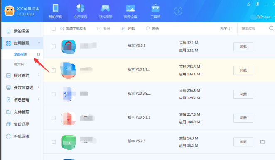This screenshot has width=275, height=160.
Task: Open the menu list icon in title bar
Action: pos(257,4)
